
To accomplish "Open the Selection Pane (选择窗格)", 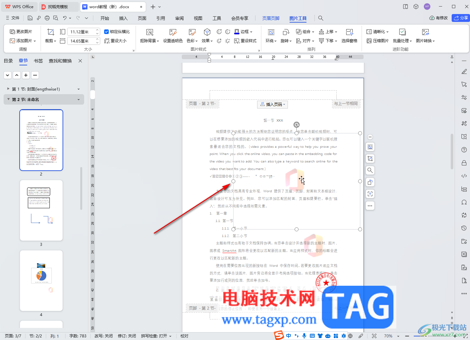I will pos(349,36).
